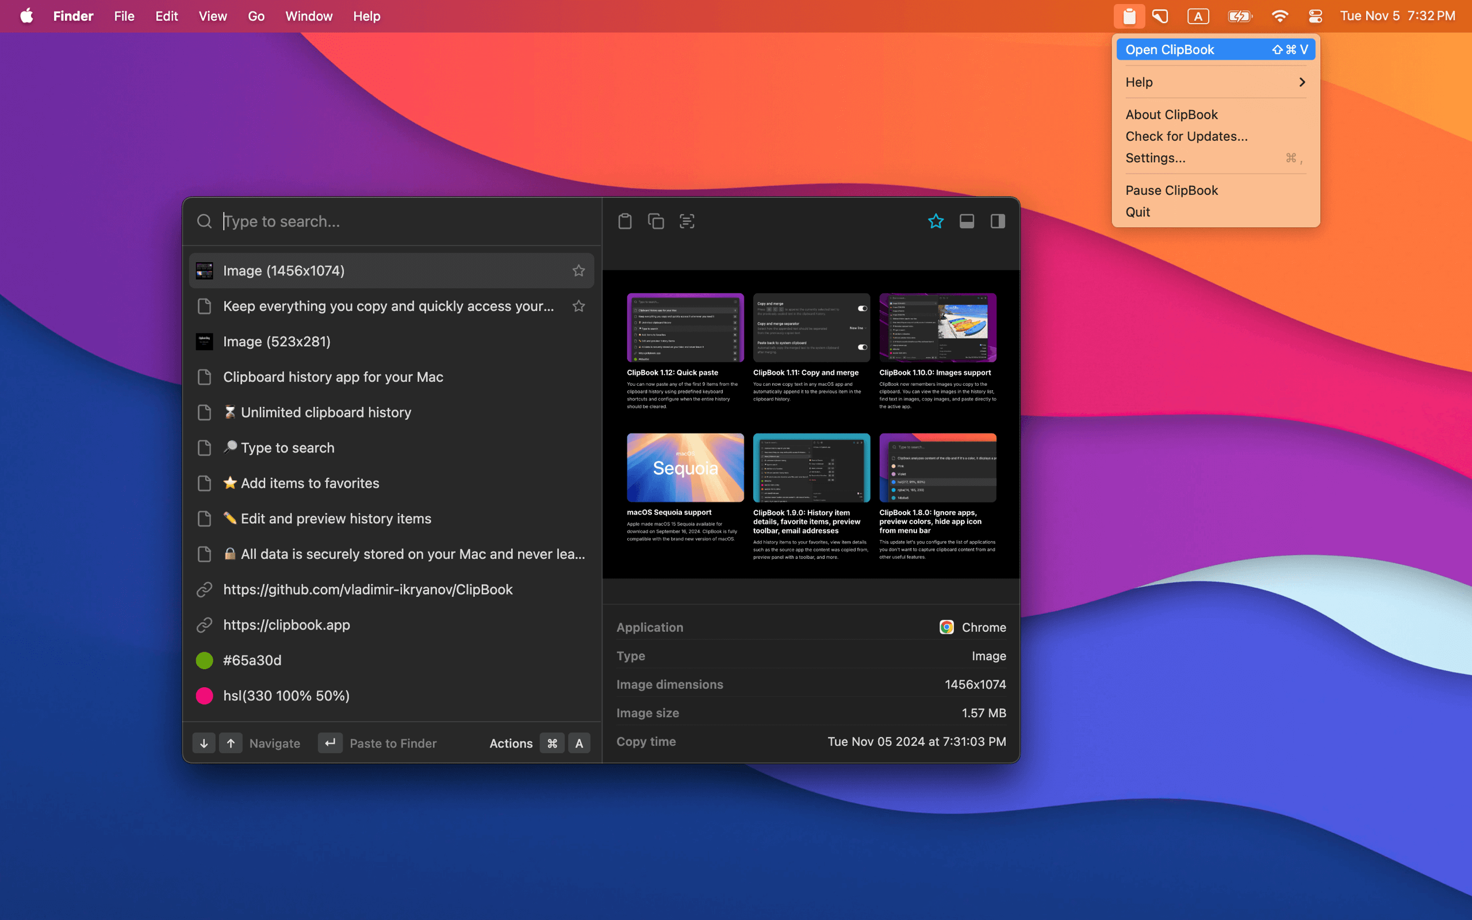The width and height of the screenshot is (1472, 920).
Task: Select the https://github.com/vladimir-ikryanov/ClipBook item
Action: click(x=392, y=589)
